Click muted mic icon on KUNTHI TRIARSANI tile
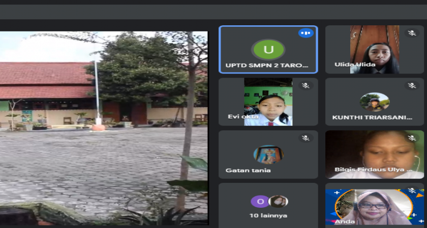The image size is (427, 228). [x=412, y=86]
